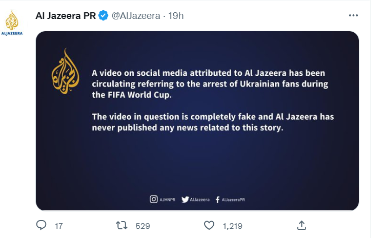
Task: Click the 17 replies count
Action: tap(58, 226)
